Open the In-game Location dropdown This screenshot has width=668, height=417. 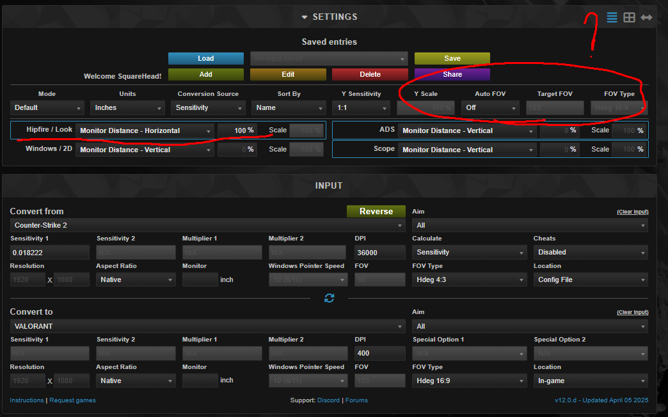(590, 380)
